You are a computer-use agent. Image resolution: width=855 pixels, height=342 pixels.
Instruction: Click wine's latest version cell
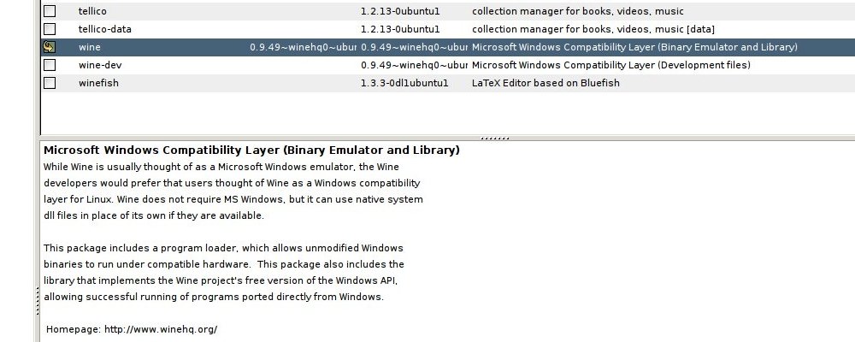(414, 47)
